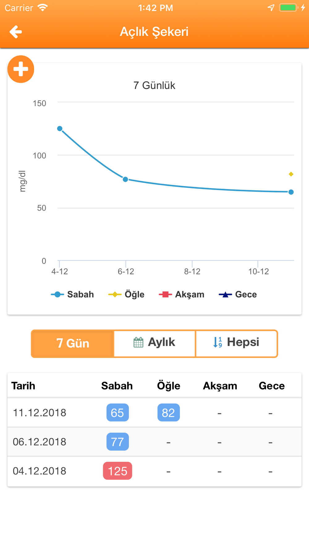Open the 82 noon reading badge
The image size is (309, 550).
pyautogui.click(x=168, y=412)
